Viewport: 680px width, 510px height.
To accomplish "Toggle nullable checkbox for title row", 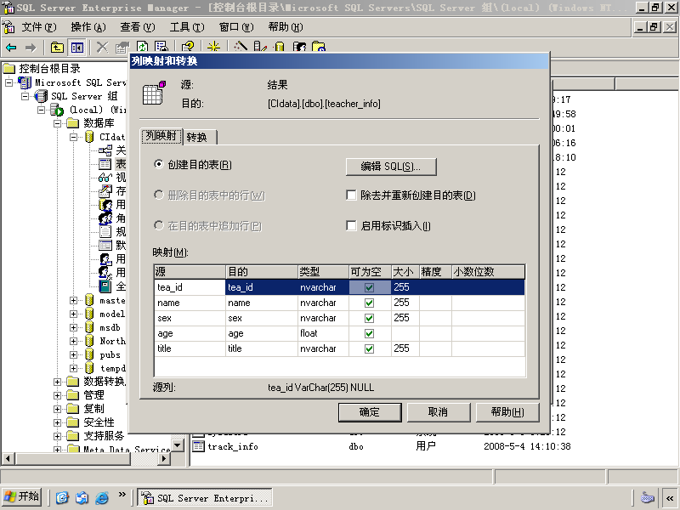I will click(x=369, y=348).
